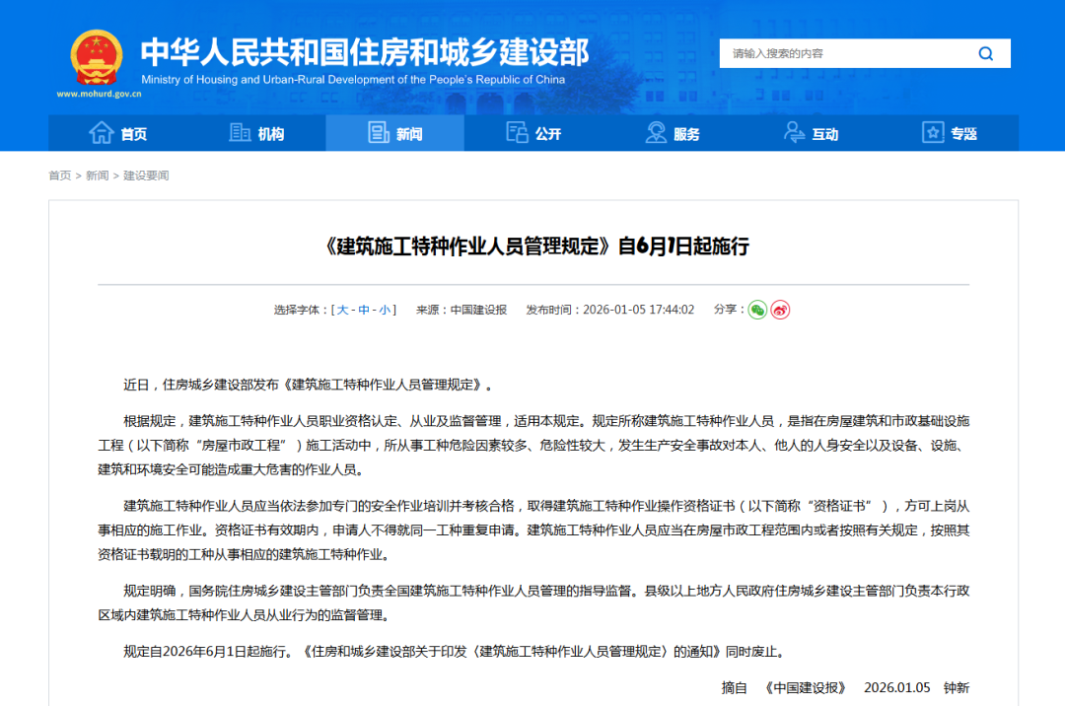Click the 选择字体： label
This screenshot has height=706, width=1065.
[x=302, y=311]
